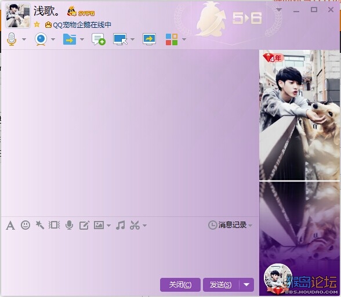
Task: Send message with 发送(S) button
Action: pyautogui.click(x=221, y=285)
